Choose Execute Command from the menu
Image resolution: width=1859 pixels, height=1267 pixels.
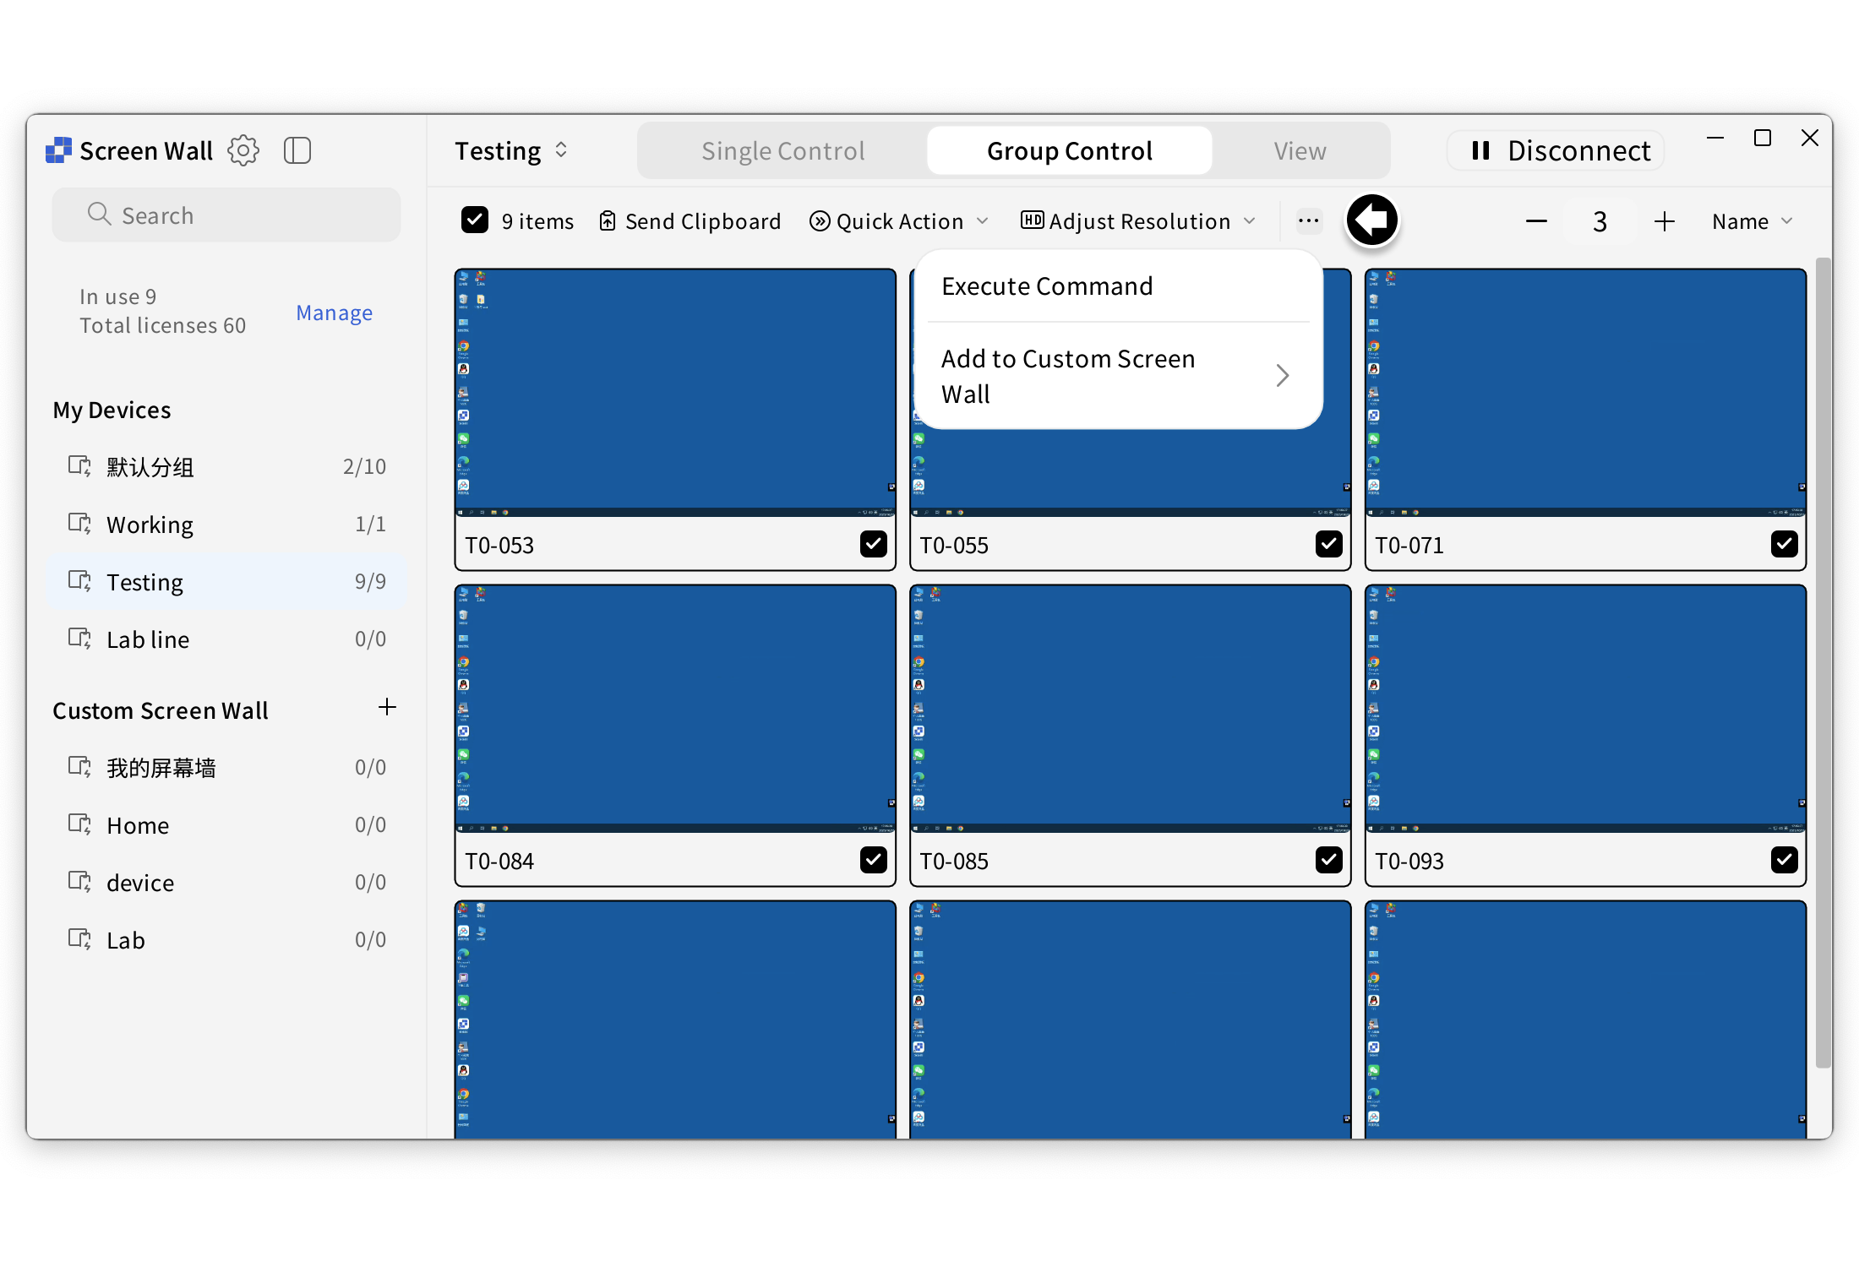tap(1047, 286)
